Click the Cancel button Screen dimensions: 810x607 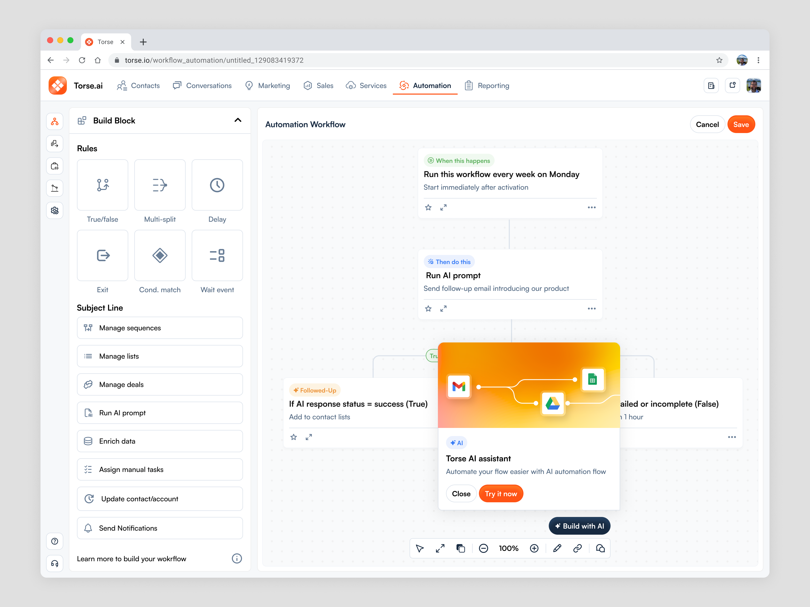click(707, 124)
